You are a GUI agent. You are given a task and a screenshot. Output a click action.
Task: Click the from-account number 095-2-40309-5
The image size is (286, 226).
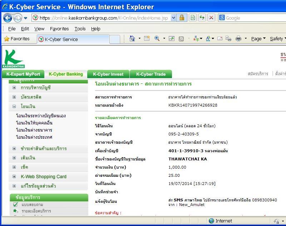[x=183, y=134]
